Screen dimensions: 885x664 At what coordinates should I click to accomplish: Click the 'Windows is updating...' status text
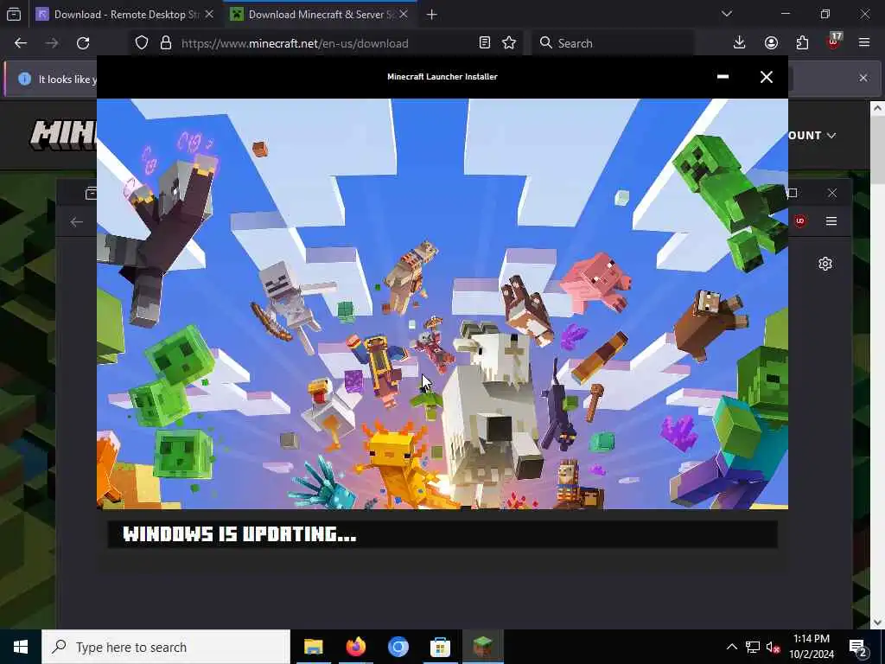pyautogui.click(x=239, y=534)
